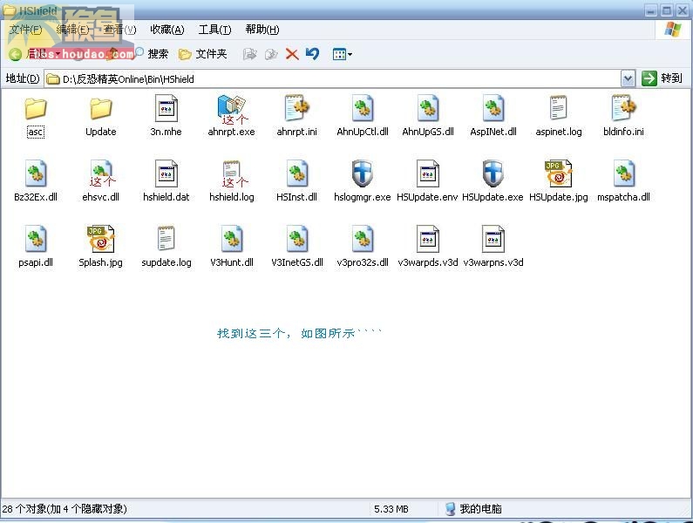This screenshot has height=523, width=693.
Task: Select the bldinfo.ini file icon
Action: coord(624,108)
